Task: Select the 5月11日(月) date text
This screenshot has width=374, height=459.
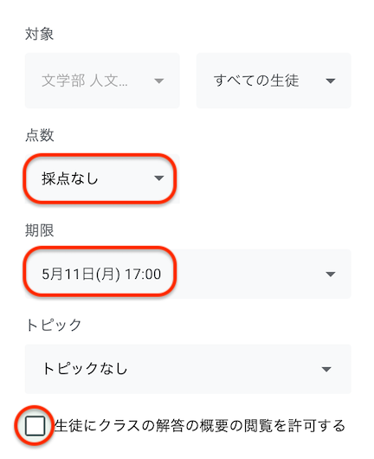Action: [x=81, y=275]
